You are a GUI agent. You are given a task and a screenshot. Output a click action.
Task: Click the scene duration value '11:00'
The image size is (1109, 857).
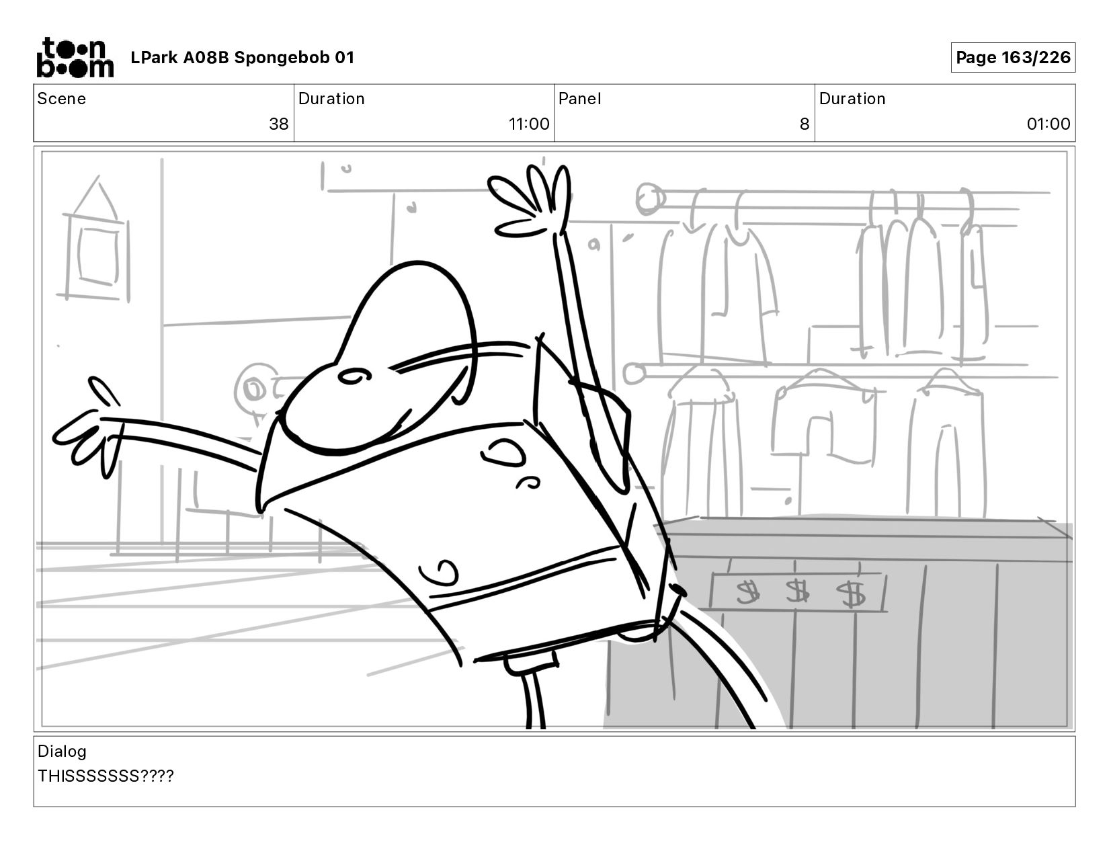529,124
